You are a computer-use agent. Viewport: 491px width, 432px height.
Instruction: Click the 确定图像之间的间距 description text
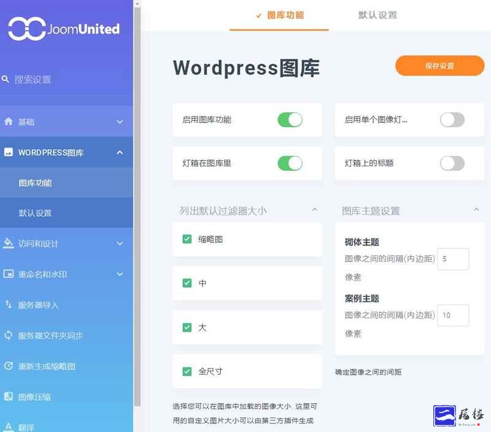(368, 372)
